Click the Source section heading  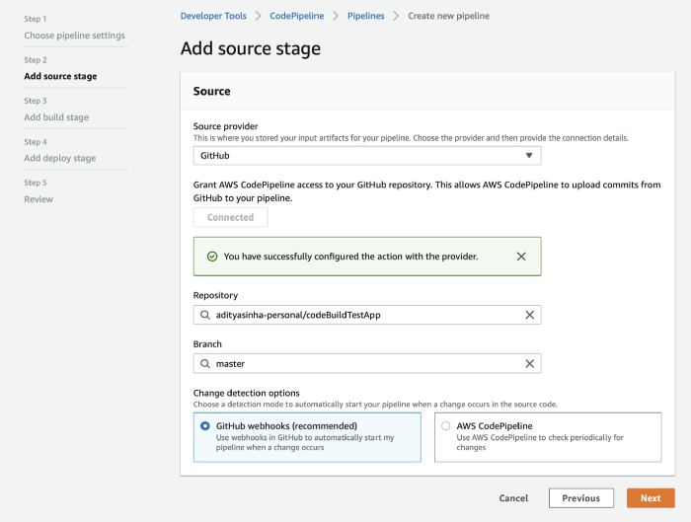pyautogui.click(x=211, y=91)
